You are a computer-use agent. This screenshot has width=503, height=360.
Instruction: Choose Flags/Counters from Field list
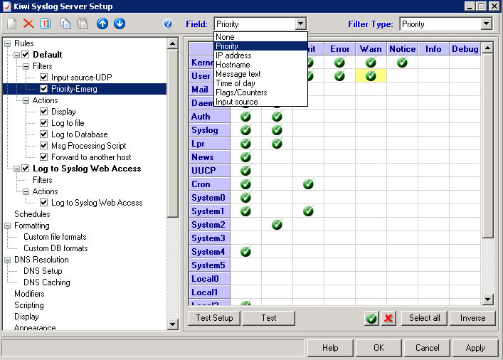260,92
